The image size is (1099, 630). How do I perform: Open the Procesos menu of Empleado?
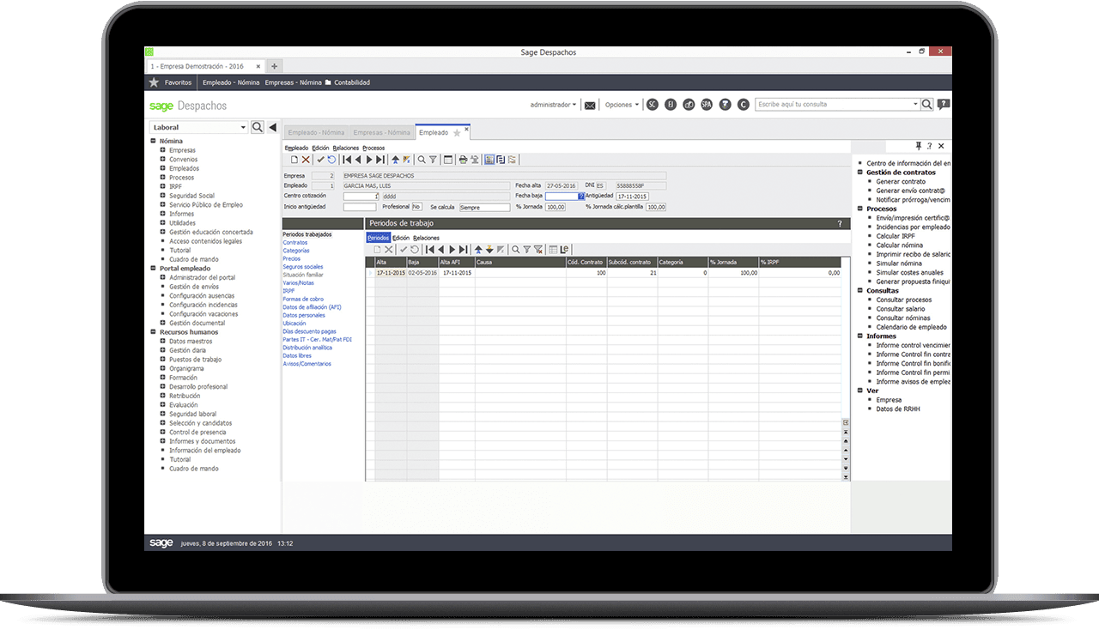pos(373,148)
